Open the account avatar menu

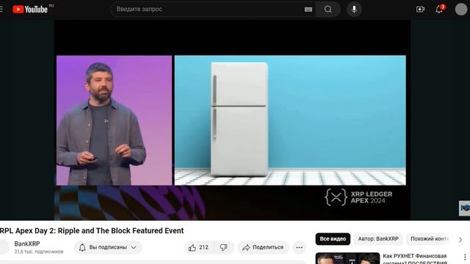pos(461,10)
